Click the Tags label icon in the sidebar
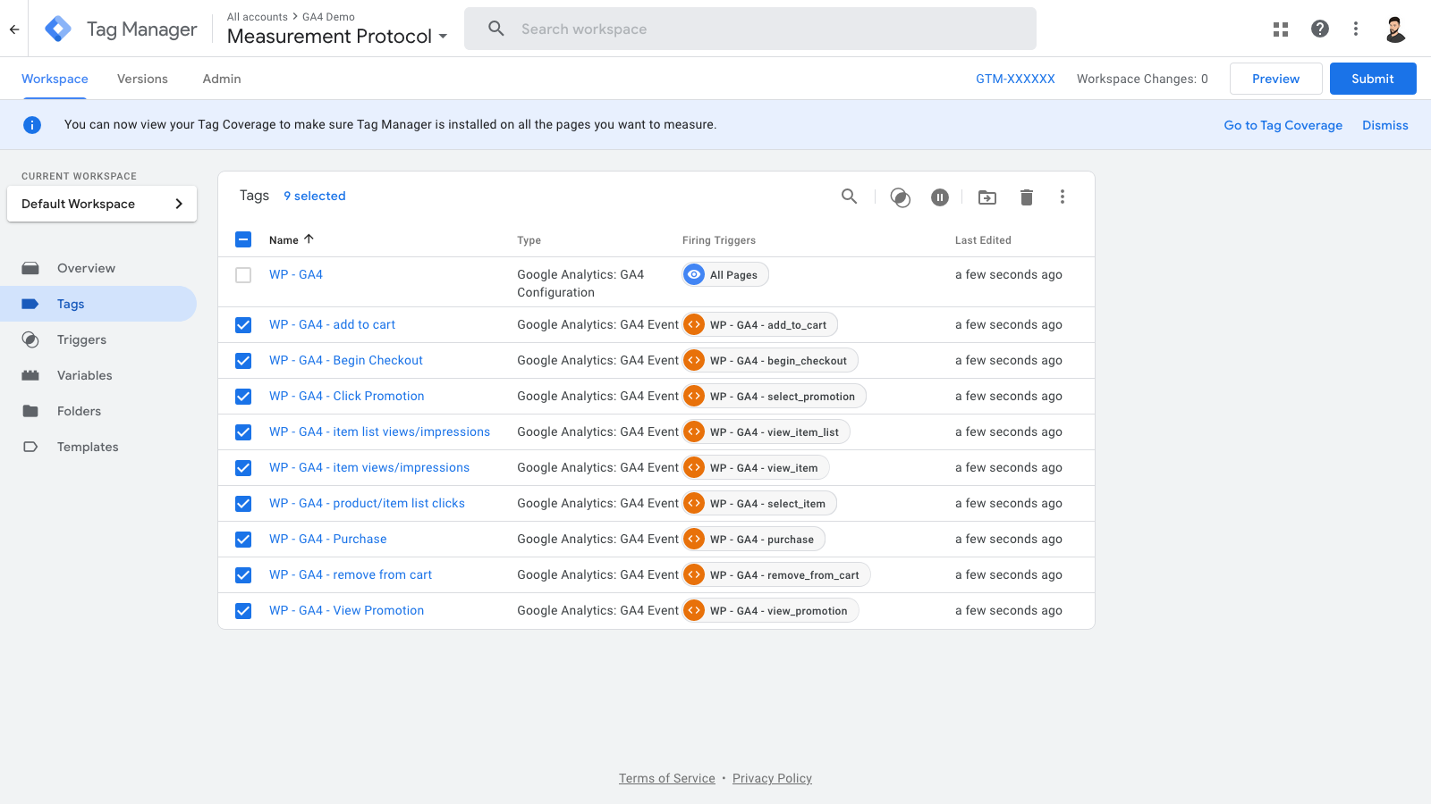1431x804 pixels. click(30, 304)
